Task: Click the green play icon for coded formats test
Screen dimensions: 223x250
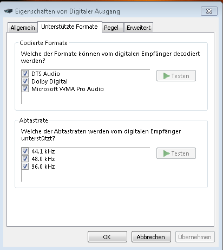Action: [x=166, y=76]
